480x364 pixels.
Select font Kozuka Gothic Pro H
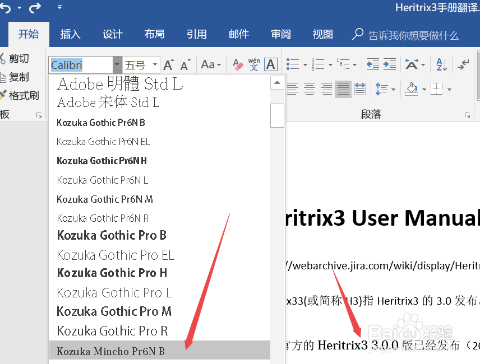coord(159,273)
